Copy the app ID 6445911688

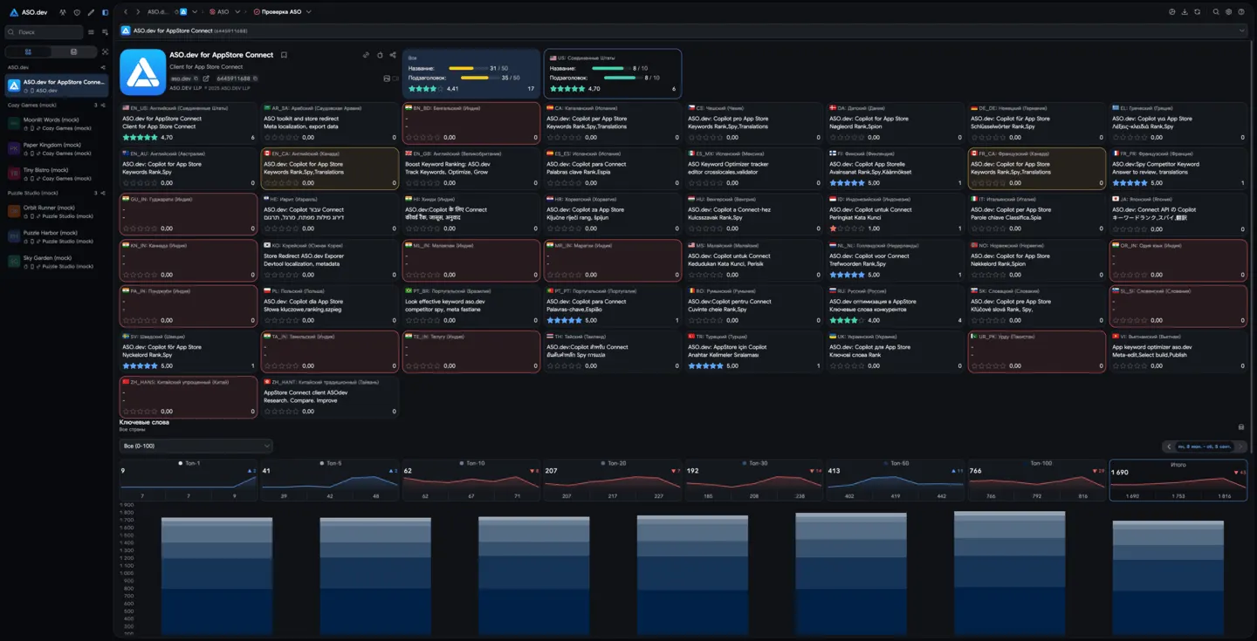(x=255, y=78)
